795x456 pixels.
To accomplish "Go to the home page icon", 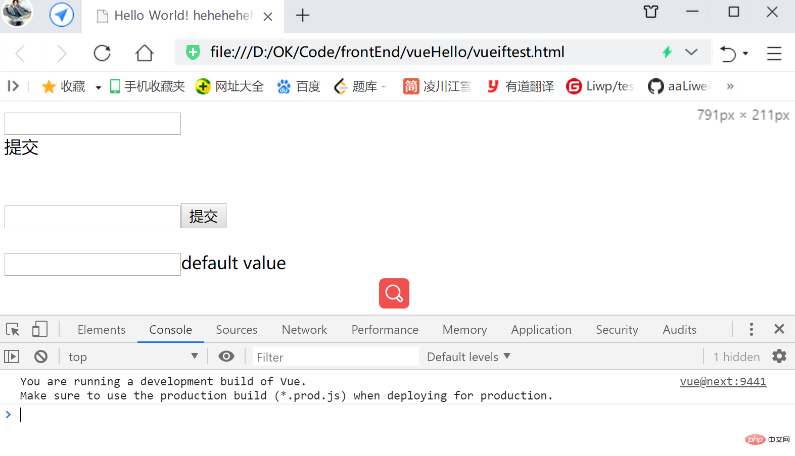I will point(145,53).
